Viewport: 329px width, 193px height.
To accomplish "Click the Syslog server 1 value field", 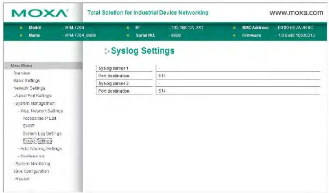I will pos(238,68).
